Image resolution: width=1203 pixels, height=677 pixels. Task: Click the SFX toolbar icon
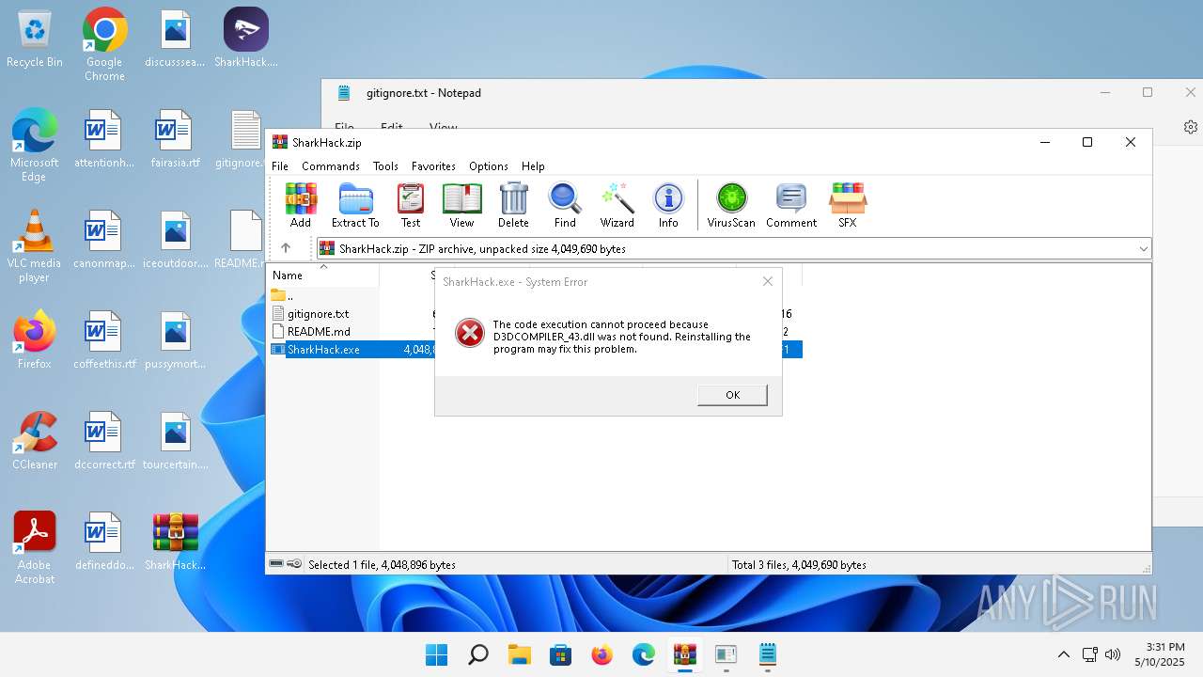point(848,205)
